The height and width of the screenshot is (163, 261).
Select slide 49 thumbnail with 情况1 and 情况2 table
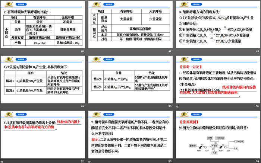pos(43,79)
